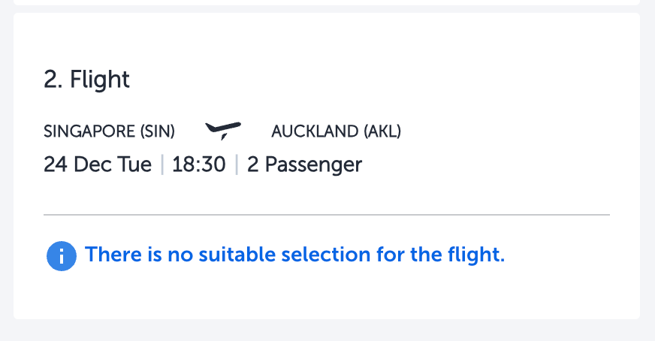The height and width of the screenshot is (341, 655).
Task: Select the 24 Dec Tue date text
Action: (98, 164)
